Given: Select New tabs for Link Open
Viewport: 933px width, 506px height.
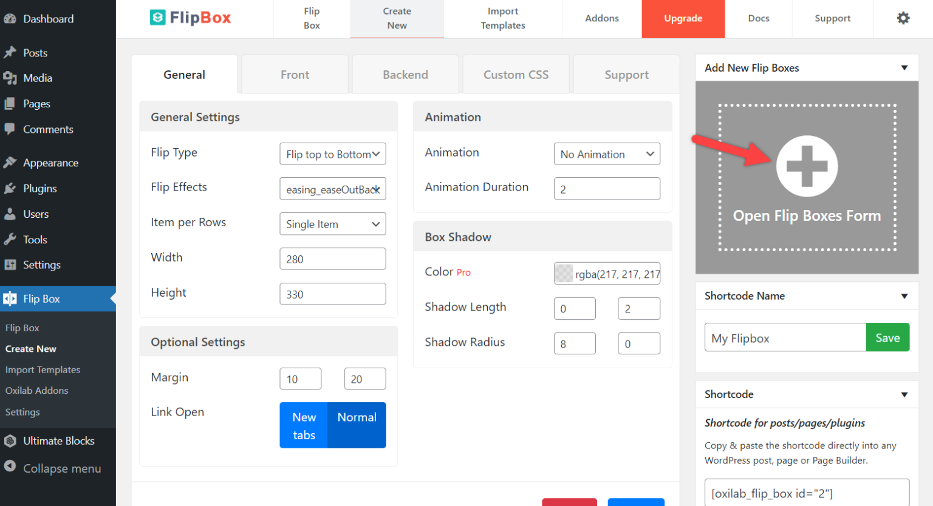Looking at the screenshot, I should coord(304,425).
